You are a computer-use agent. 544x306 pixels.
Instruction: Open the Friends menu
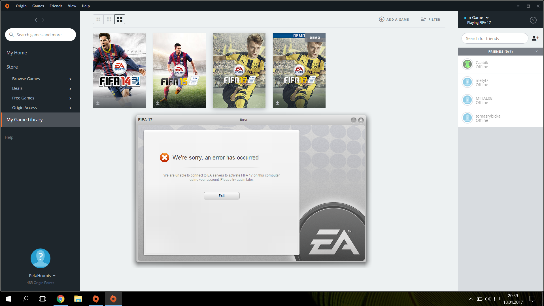(x=56, y=6)
